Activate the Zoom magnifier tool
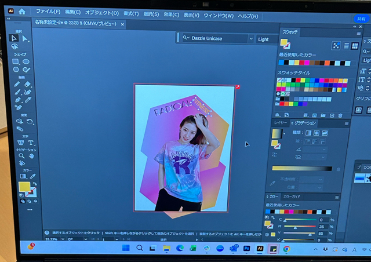The width and height of the screenshot is (371, 262). [21, 156]
